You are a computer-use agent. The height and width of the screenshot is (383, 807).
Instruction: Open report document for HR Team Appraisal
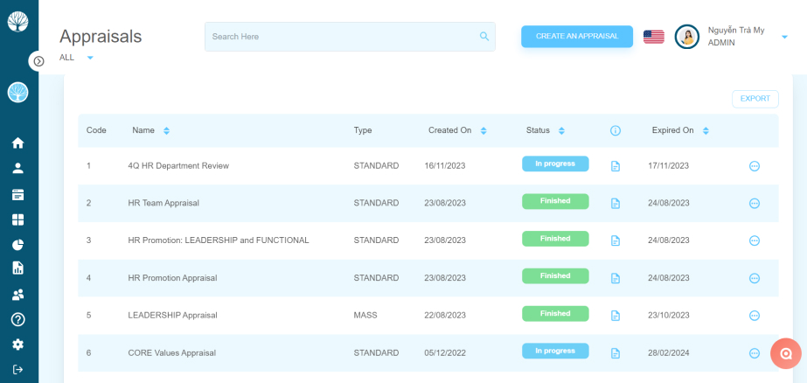(x=615, y=204)
